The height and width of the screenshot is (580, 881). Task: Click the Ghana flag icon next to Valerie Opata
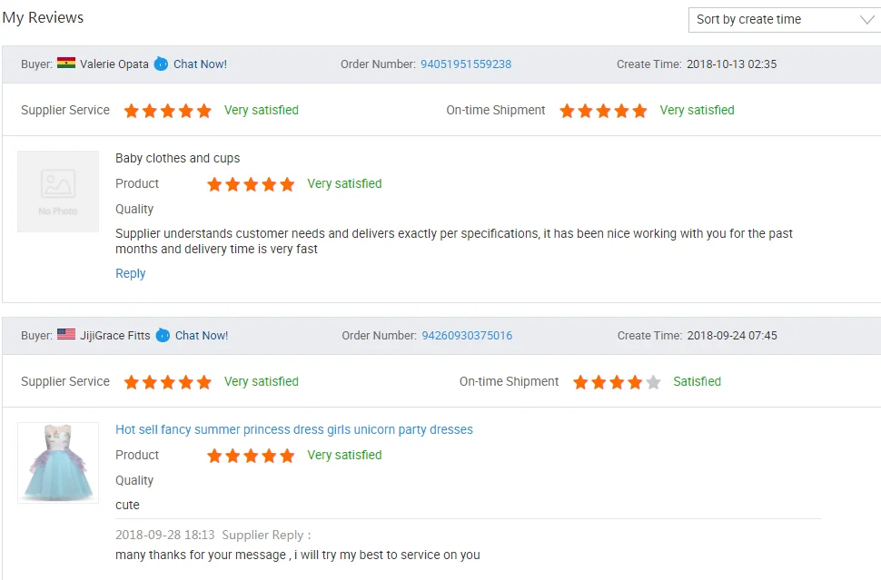point(66,63)
